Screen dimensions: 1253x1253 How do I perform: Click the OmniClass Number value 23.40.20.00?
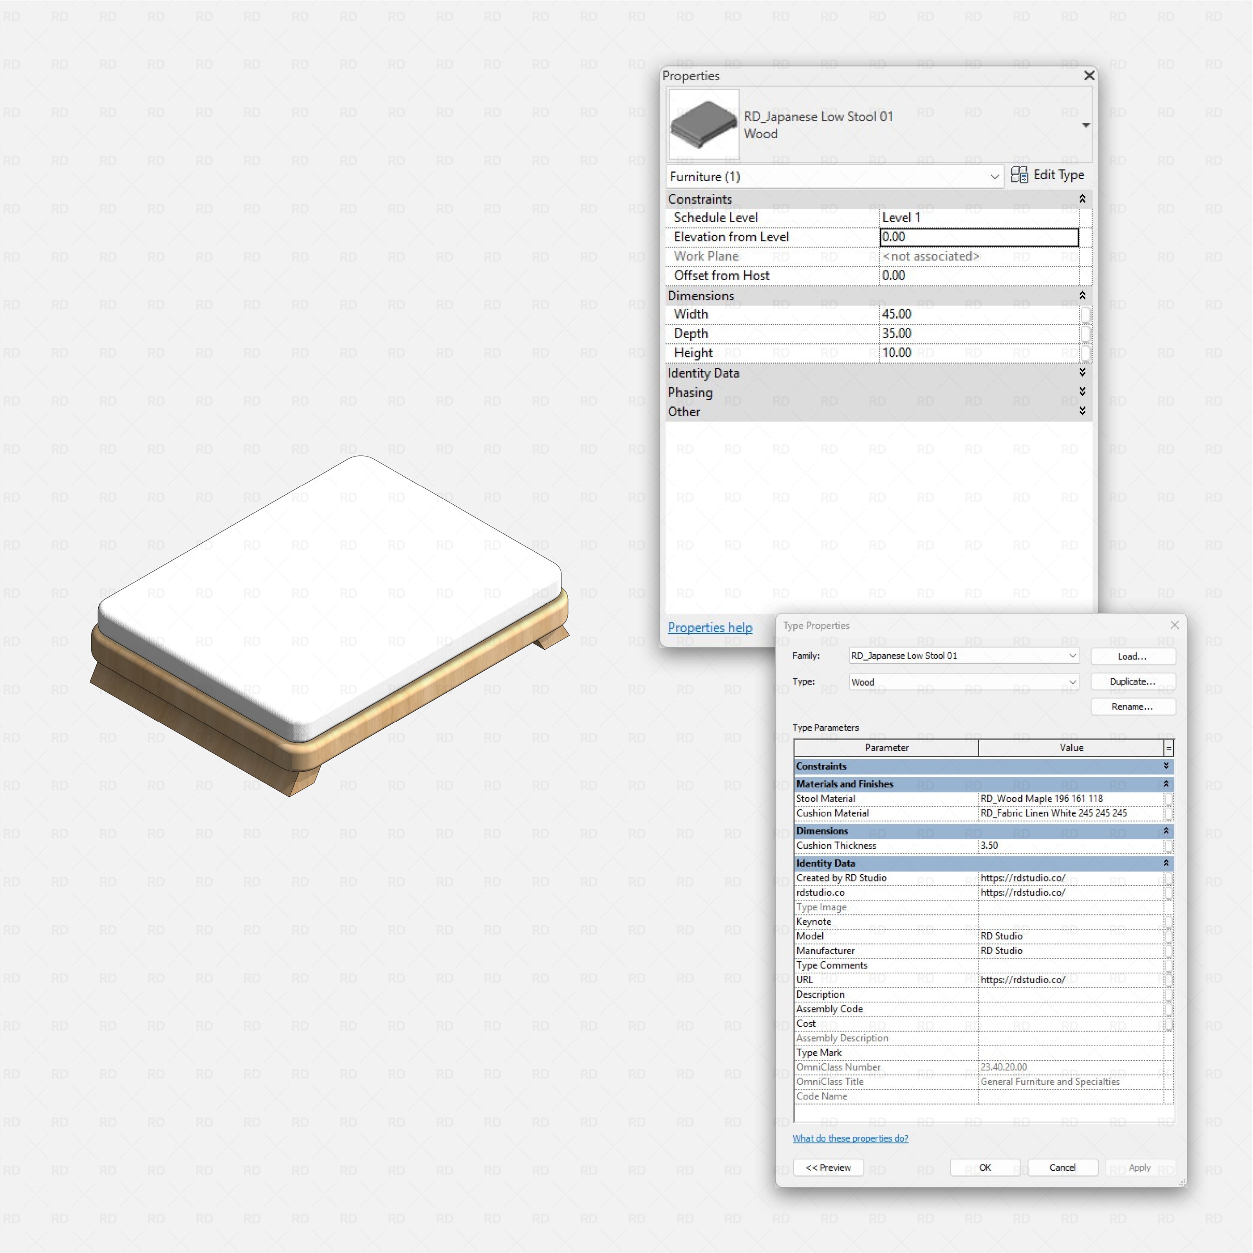pos(1071,1067)
